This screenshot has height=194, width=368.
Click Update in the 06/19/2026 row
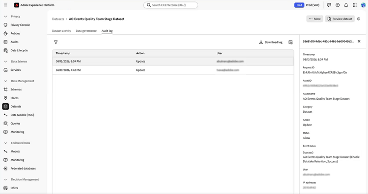141,70
